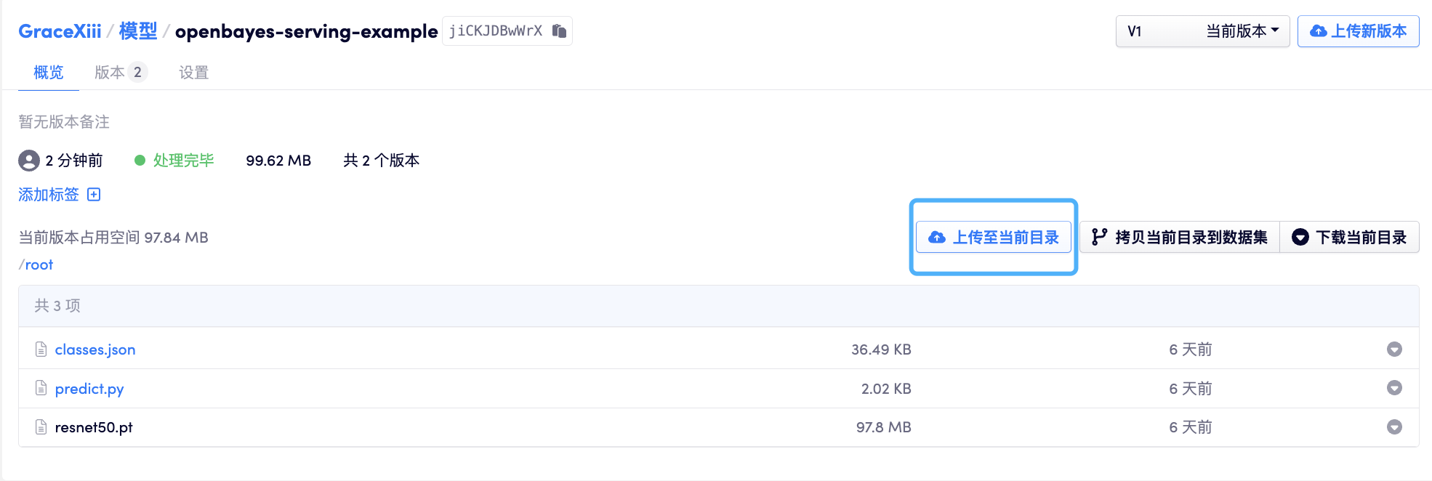Copy the model ID with clipboard icon
Image resolution: width=1432 pixels, height=481 pixels.
coord(559,31)
